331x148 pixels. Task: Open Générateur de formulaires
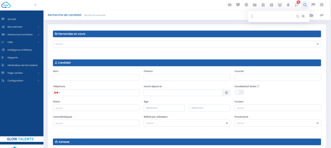22,65
